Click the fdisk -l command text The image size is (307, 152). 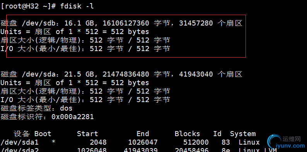[x=77, y=6]
